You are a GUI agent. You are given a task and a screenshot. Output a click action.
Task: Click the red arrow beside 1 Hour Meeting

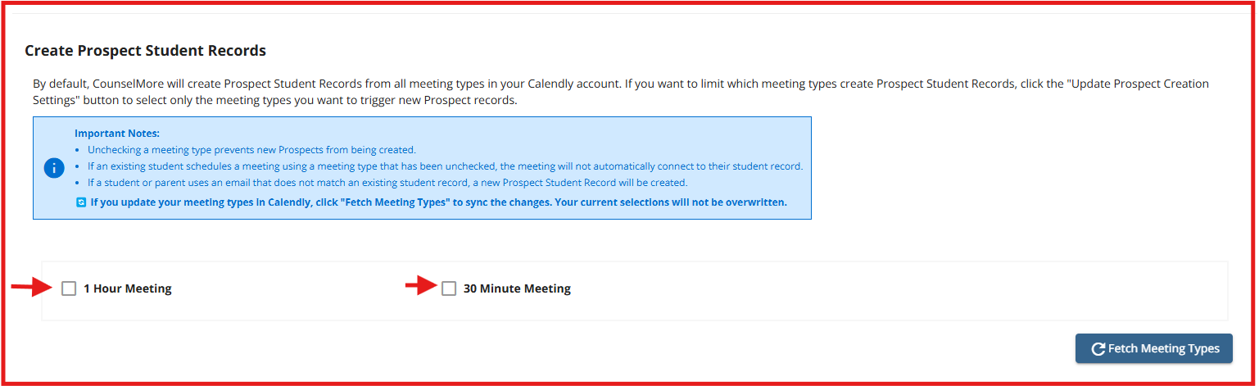click(x=32, y=287)
